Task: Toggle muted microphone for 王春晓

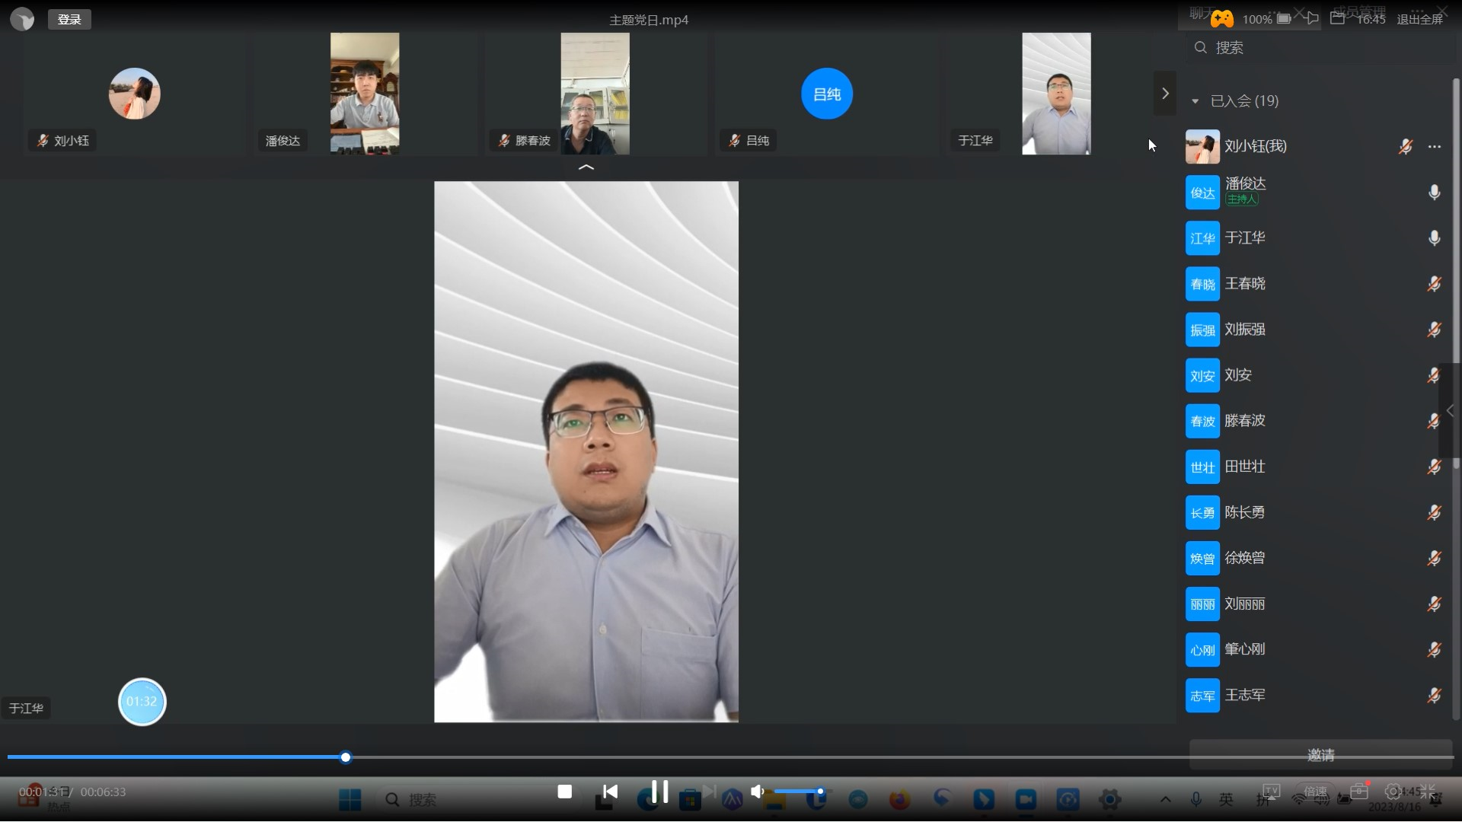Action: pos(1434,283)
